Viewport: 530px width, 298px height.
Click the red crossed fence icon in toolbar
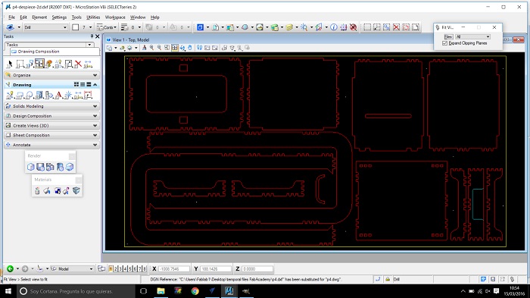click(397, 27)
